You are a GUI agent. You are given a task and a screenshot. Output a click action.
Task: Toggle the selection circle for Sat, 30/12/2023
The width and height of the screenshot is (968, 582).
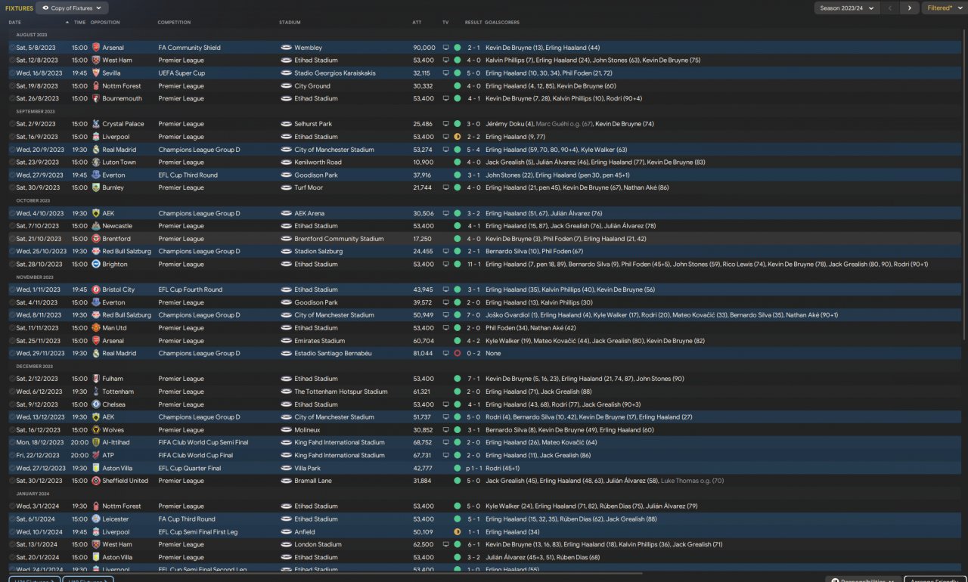point(12,481)
